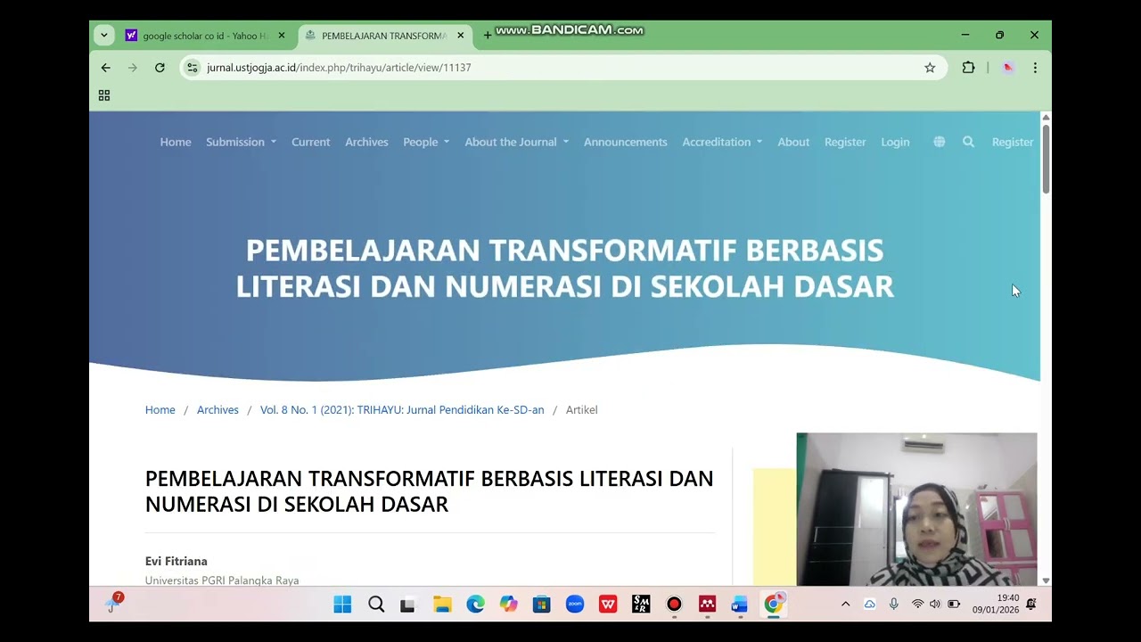The image size is (1141, 642).
Task: Click the page scrollbar thumb
Action: click(x=1046, y=158)
